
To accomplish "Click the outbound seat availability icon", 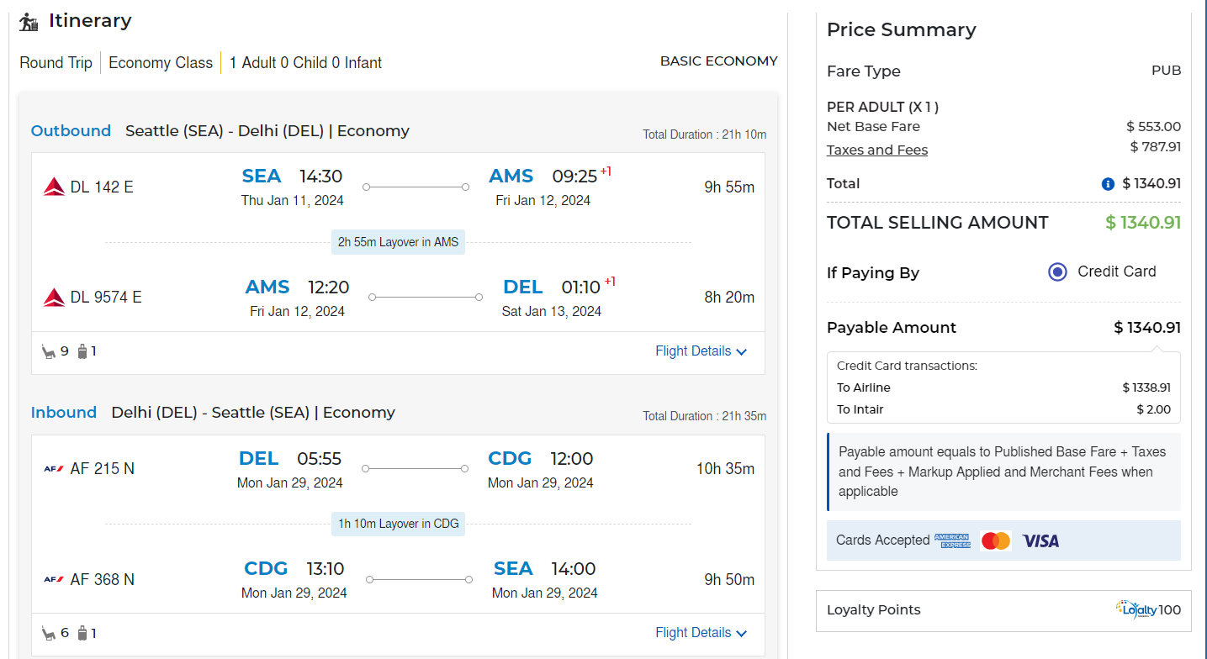I will click(49, 351).
